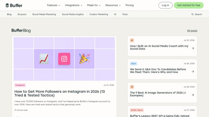
Task: Select the Blog tab in subnav
Action: click(x=9, y=14)
